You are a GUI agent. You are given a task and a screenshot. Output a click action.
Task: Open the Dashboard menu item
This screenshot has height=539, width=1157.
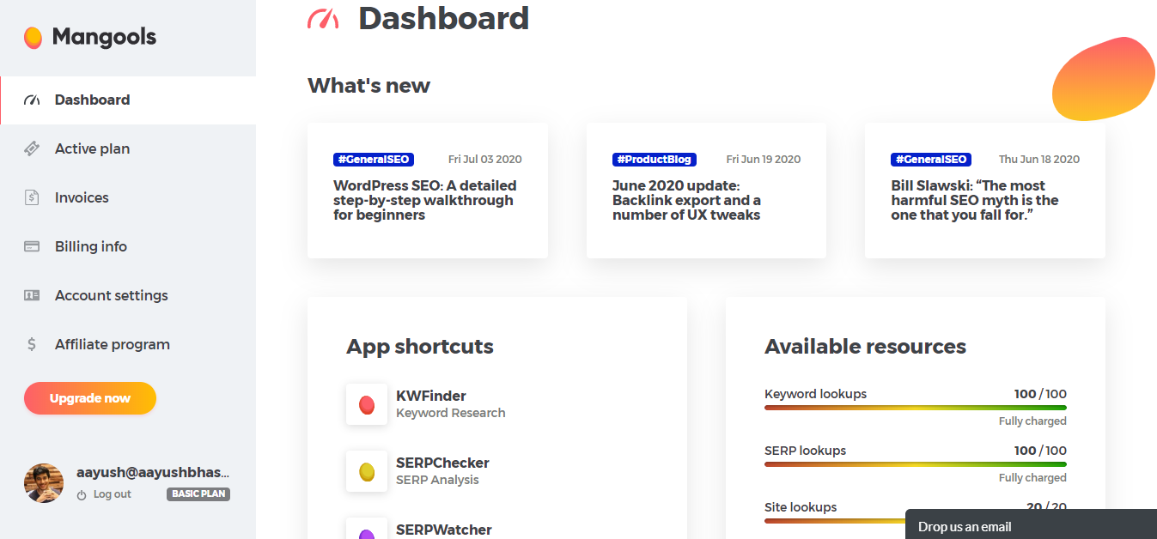128,100
